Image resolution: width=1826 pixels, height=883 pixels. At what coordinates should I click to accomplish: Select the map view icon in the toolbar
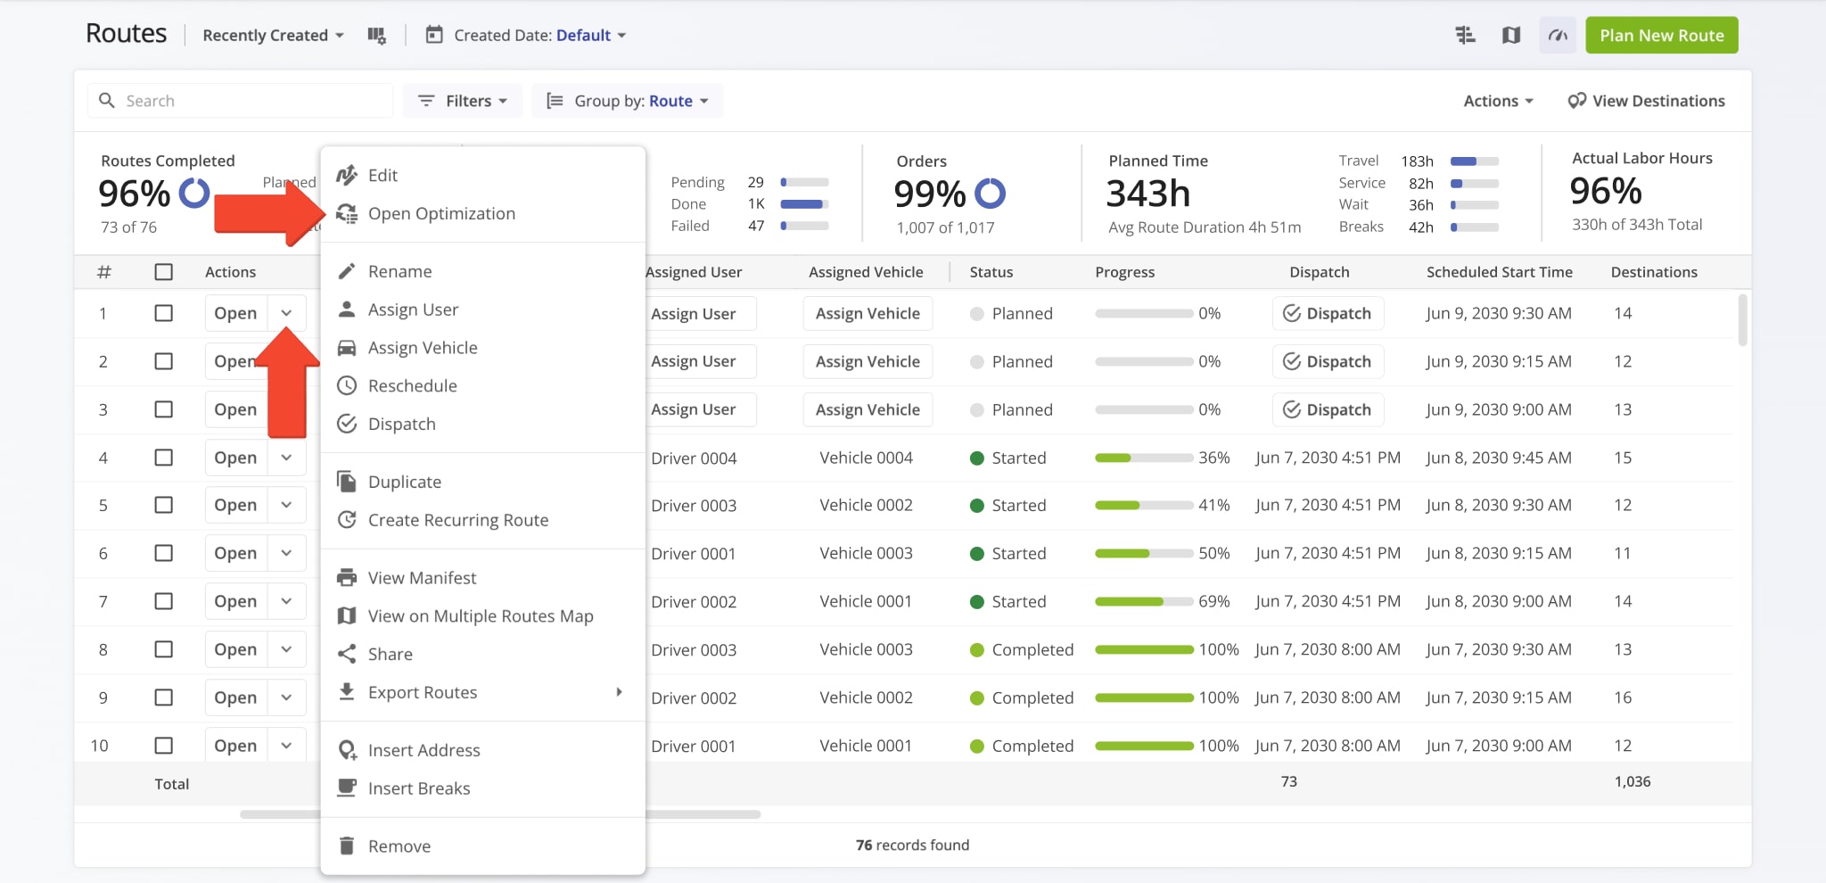click(x=1511, y=35)
